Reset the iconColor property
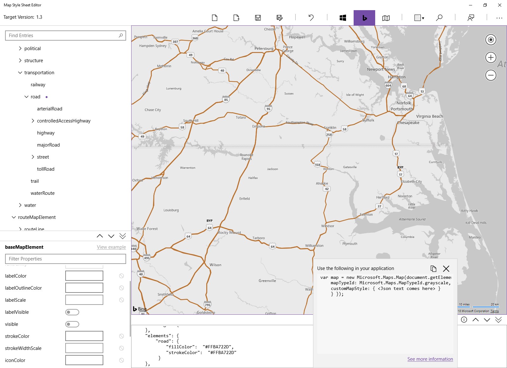This screenshot has width=507, height=368. pos(121,360)
